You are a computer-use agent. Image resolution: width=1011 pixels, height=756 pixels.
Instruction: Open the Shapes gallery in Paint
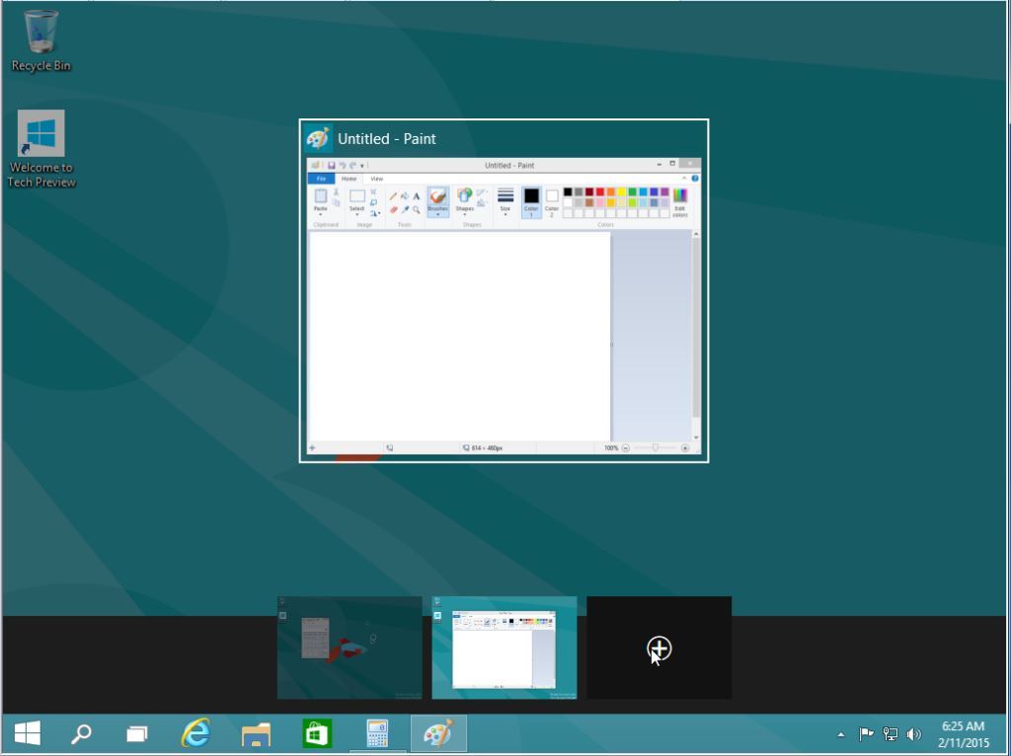click(464, 200)
